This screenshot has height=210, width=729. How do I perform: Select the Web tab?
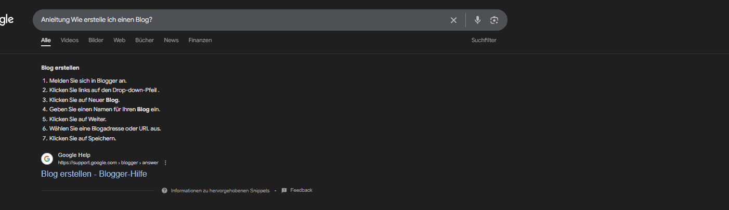click(x=120, y=40)
